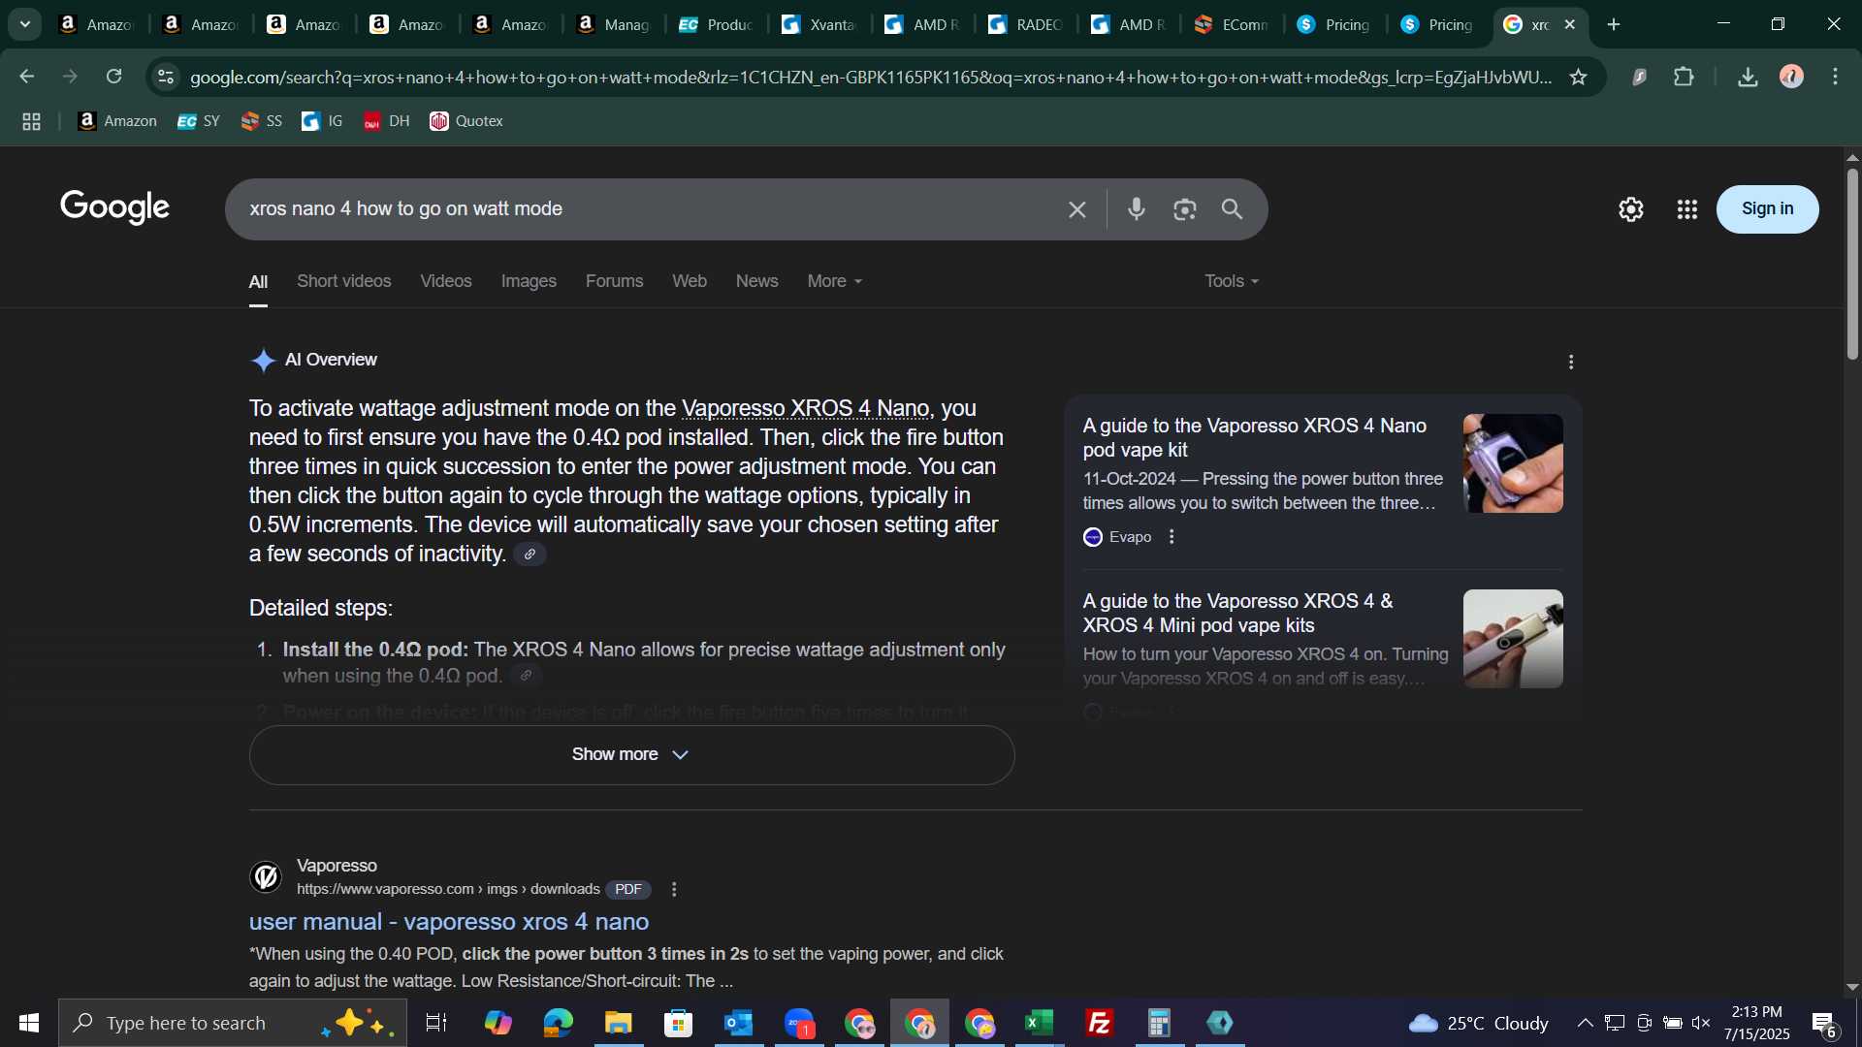Open the tab search dropdown arrow

25,24
